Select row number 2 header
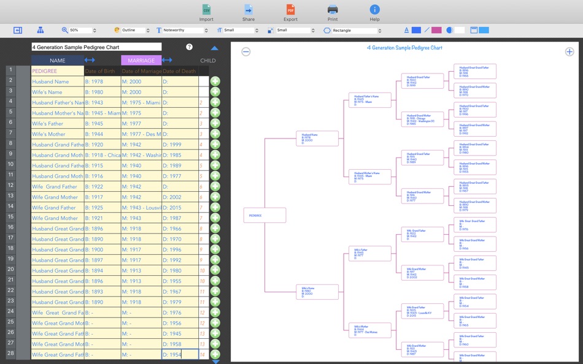The width and height of the screenshot is (583, 364). [x=11, y=81]
